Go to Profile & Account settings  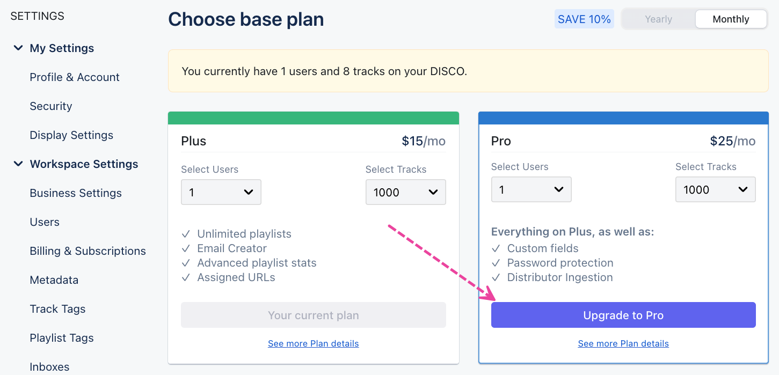coord(75,77)
